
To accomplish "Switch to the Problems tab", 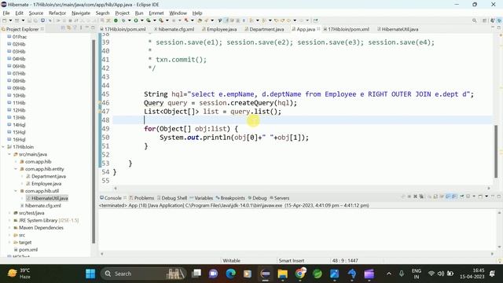I will tap(141, 198).
